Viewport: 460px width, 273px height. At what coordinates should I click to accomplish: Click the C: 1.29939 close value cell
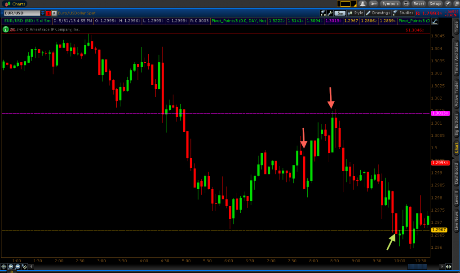tap(177, 21)
